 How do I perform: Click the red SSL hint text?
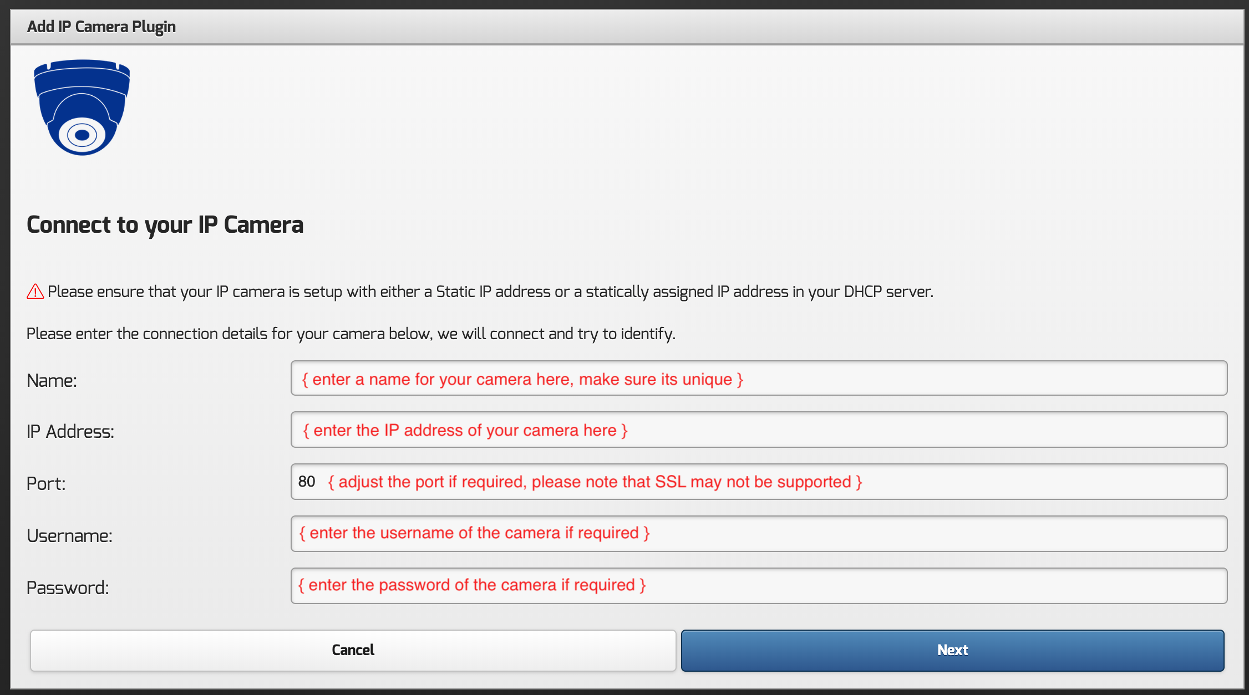[x=595, y=482]
